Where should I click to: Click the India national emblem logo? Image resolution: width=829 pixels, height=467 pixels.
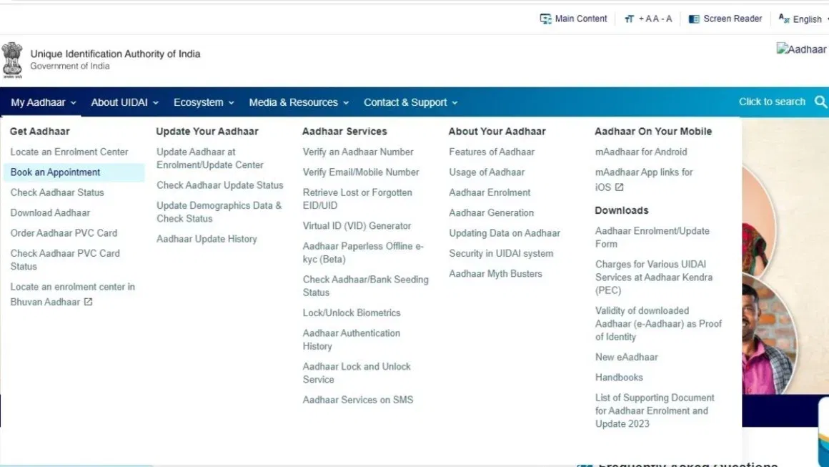point(12,59)
